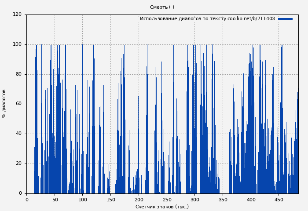Select the 250 tick on horizontal axis
The width and height of the screenshot is (308, 211).
click(x=167, y=199)
